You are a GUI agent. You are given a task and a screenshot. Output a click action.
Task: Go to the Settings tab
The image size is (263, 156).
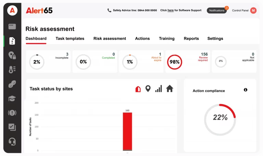pos(215,39)
